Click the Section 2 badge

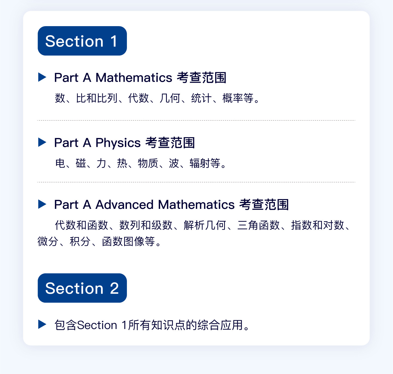(82, 288)
